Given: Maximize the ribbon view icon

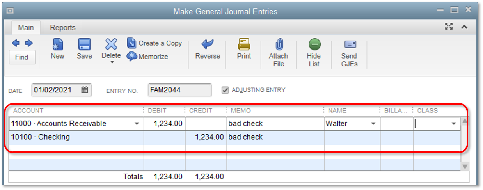Looking at the screenshot, I should 449,27.
